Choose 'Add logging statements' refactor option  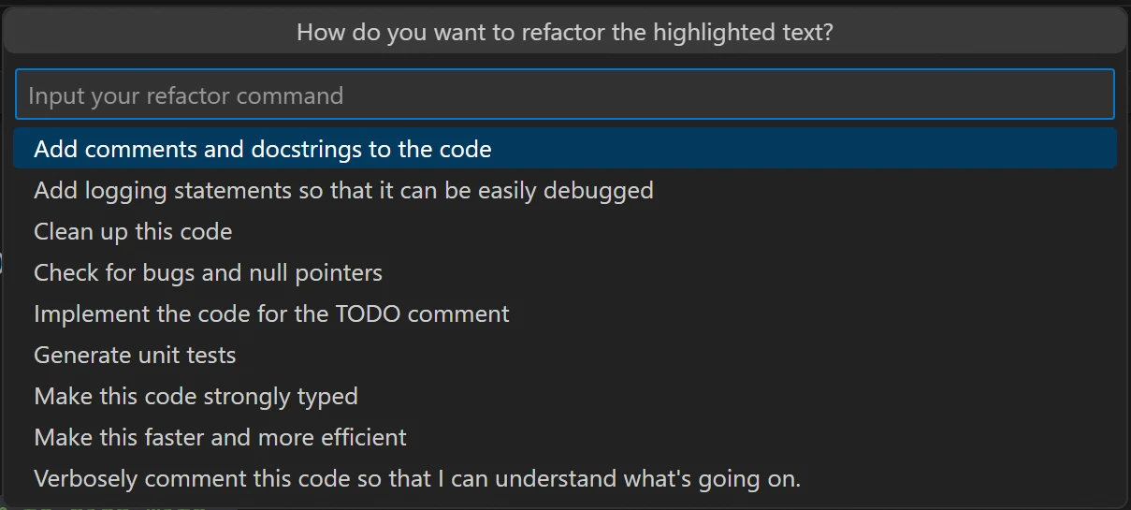click(x=343, y=190)
